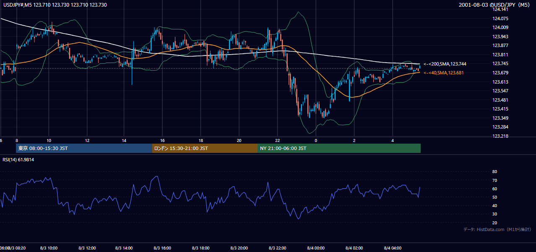This screenshot has height=252, width=536.
Task: Click hour label 22 on the chart time axis
Action: pos(277,140)
